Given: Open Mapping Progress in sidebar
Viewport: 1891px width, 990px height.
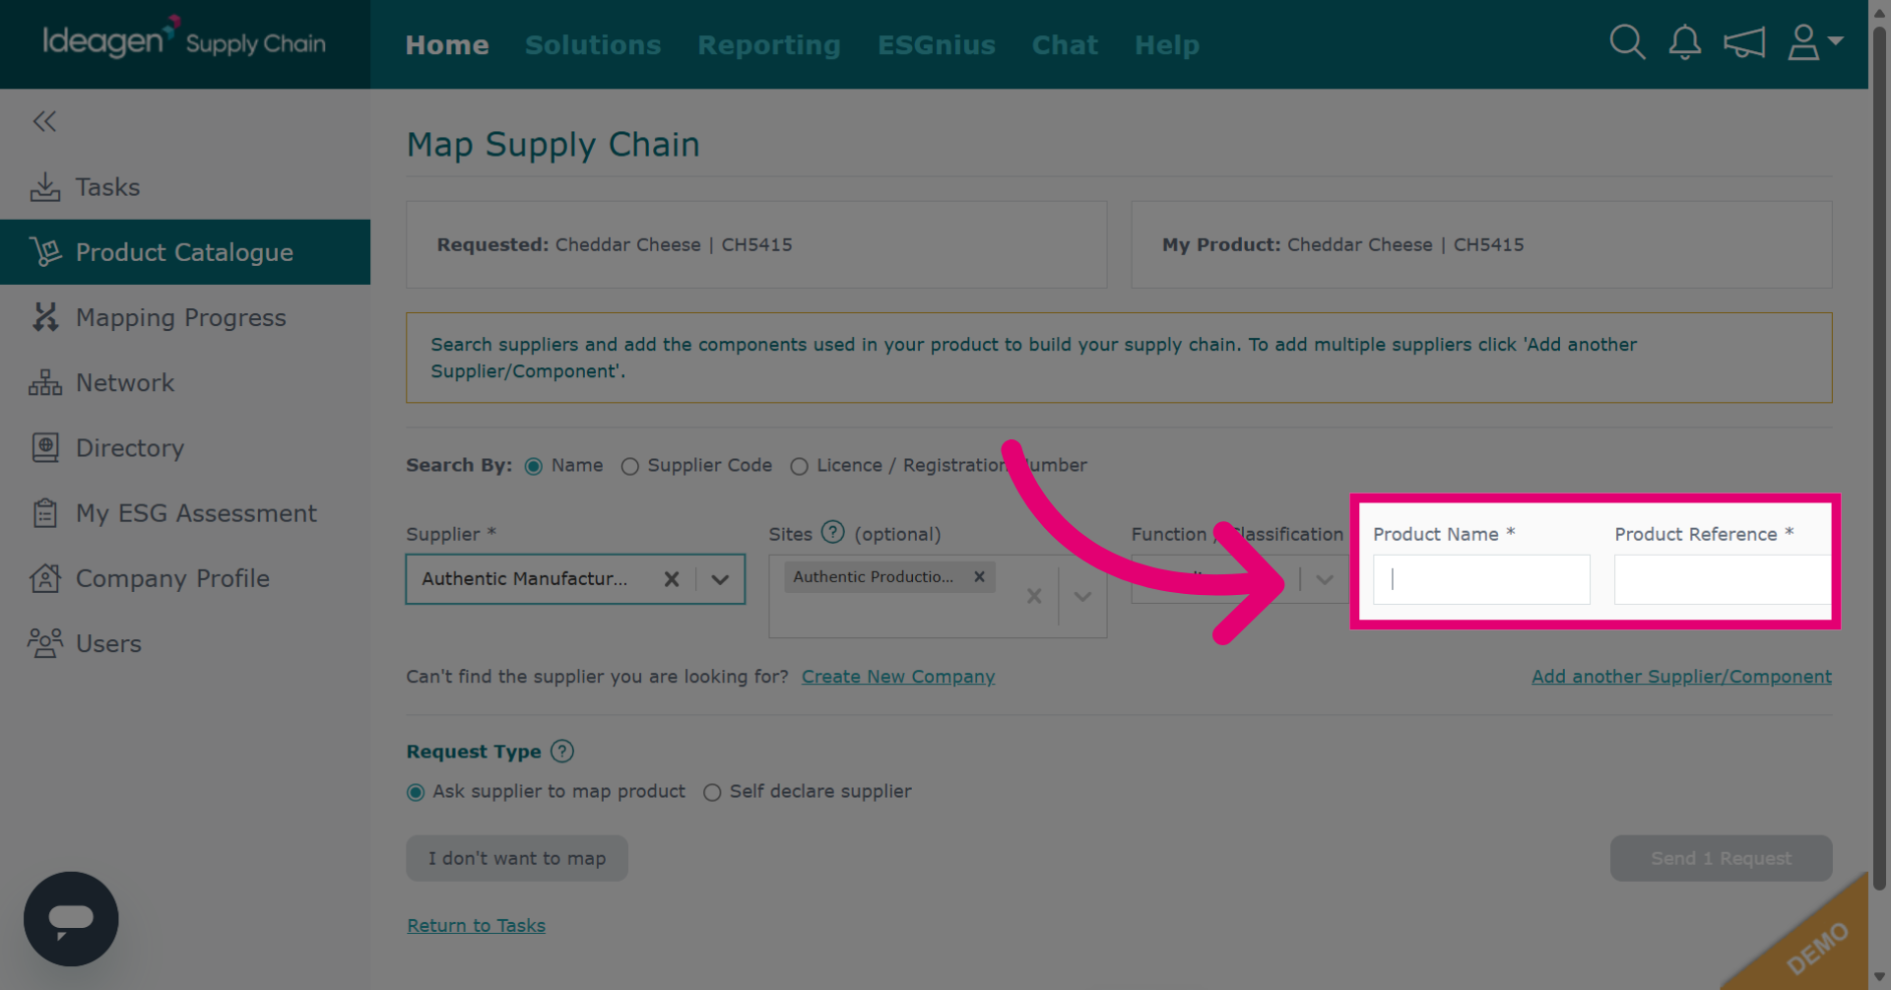Looking at the screenshot, I should (185, 317).
